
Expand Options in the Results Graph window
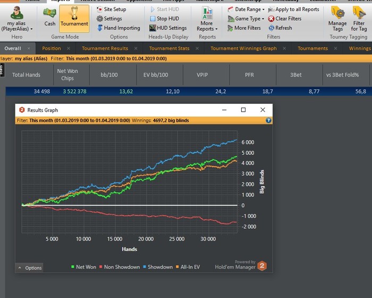tap(29, 268)
